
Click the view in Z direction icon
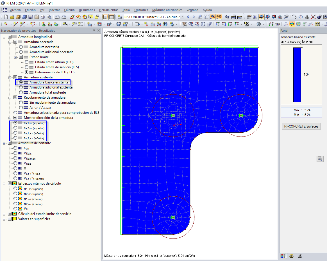[230, 24]
